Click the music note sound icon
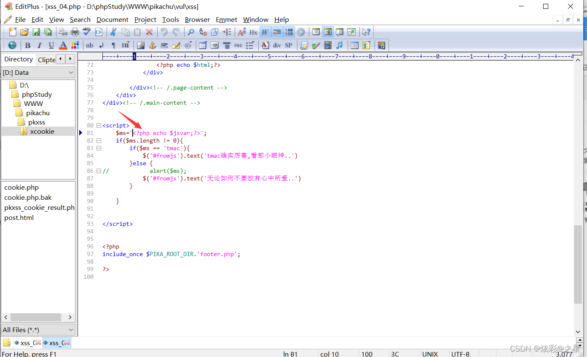 click(x=340, y=45)
